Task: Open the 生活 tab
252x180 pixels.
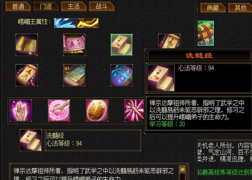Action: coord(73,6)
